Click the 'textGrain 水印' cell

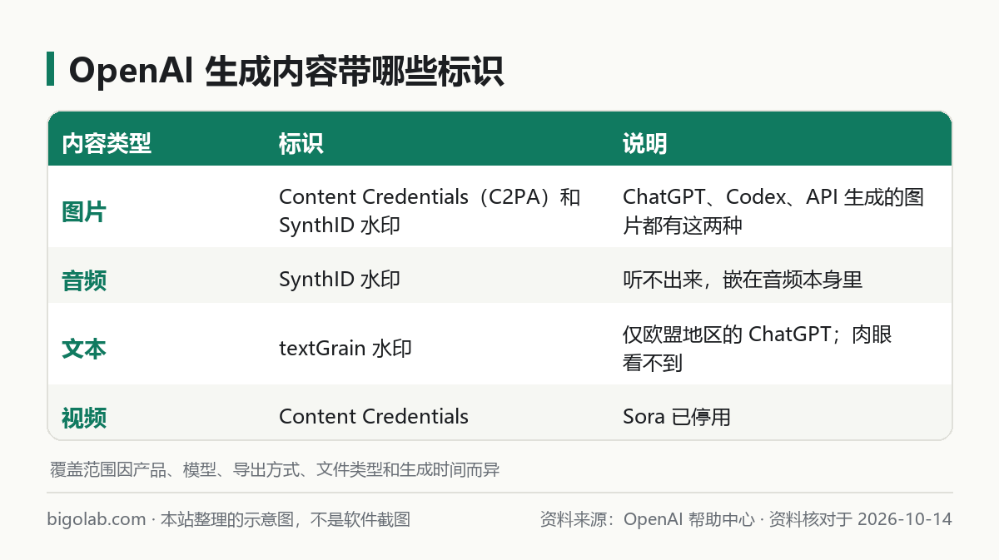[x=345, y=348]
